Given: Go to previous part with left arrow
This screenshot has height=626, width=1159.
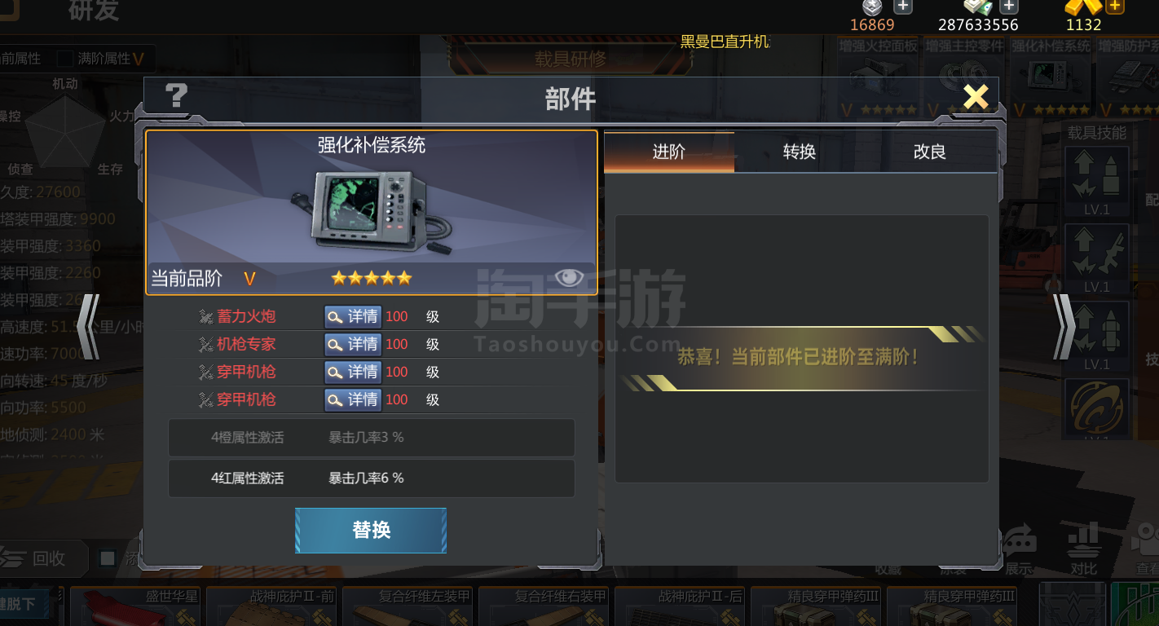Looking at the screenshot, I should tap(90, 327).
